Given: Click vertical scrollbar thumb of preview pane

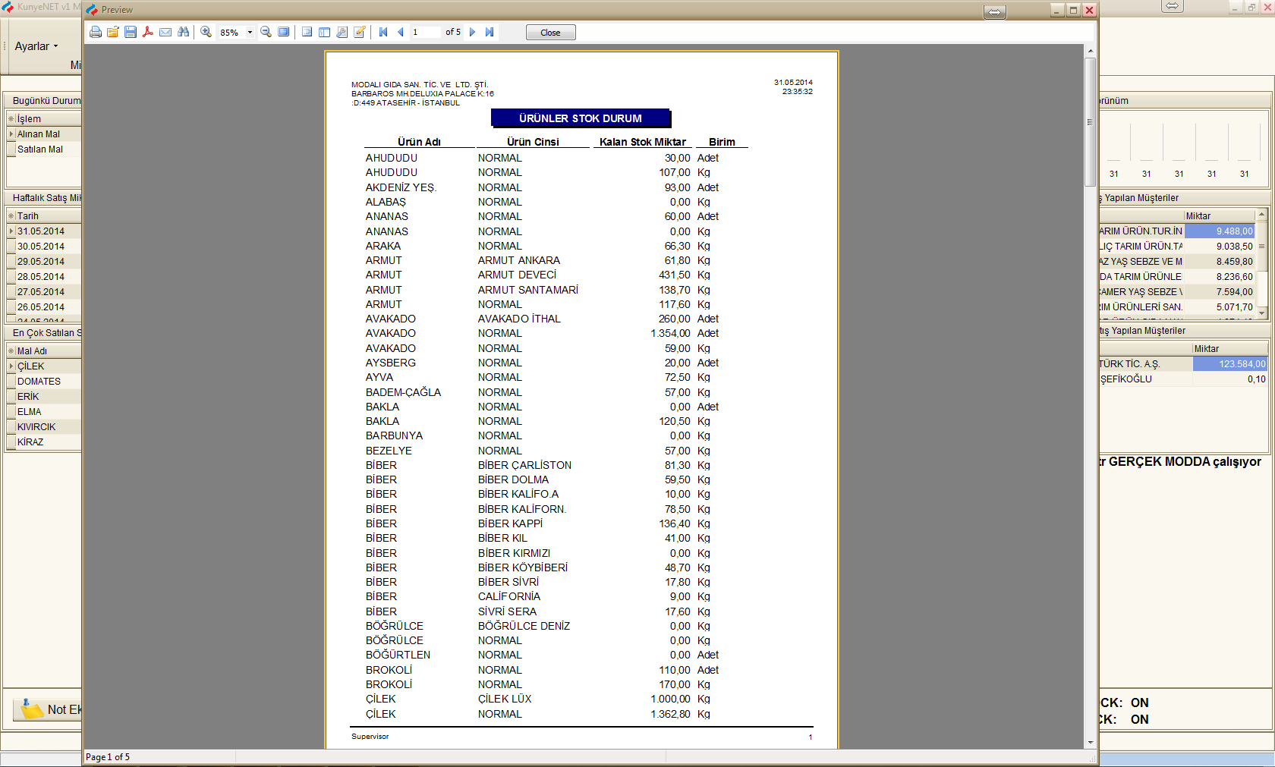Looking at the screenshot, I should [1090, 121].
